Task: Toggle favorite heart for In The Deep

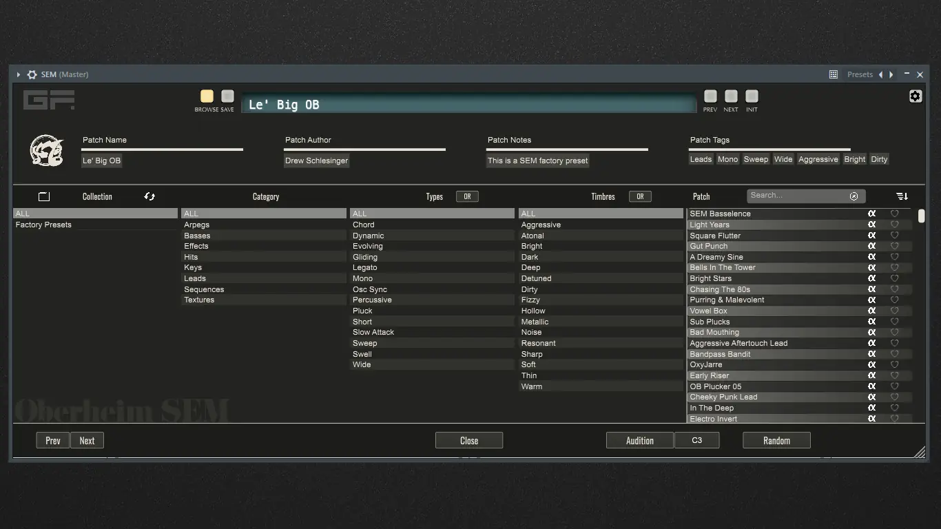Action: pos(895,408)
